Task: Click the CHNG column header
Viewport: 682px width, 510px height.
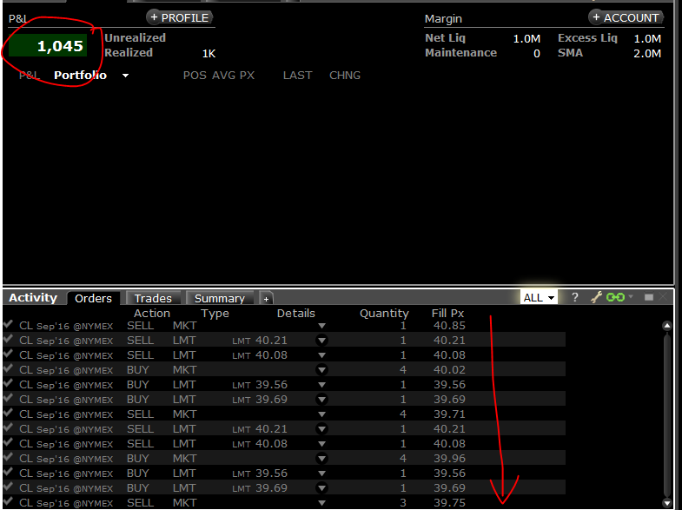Action: click(345, 76)
